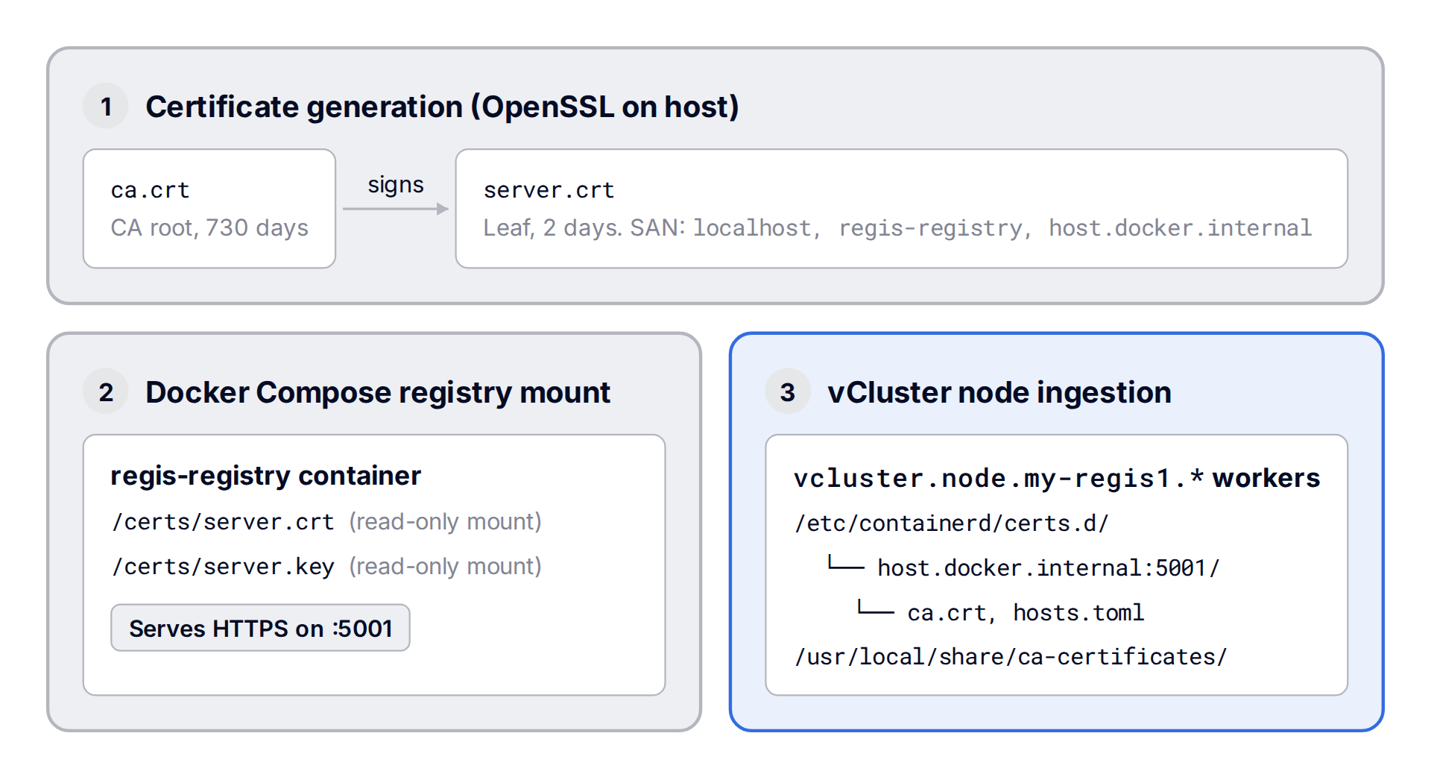Click 'regis-registry container' title
Viewport: 1431px width, 780px height.
coord(265,476)
